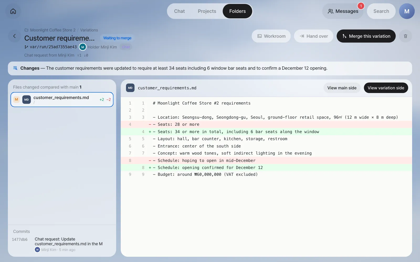Click the removed mid-December schedule line

click(266, 160)
